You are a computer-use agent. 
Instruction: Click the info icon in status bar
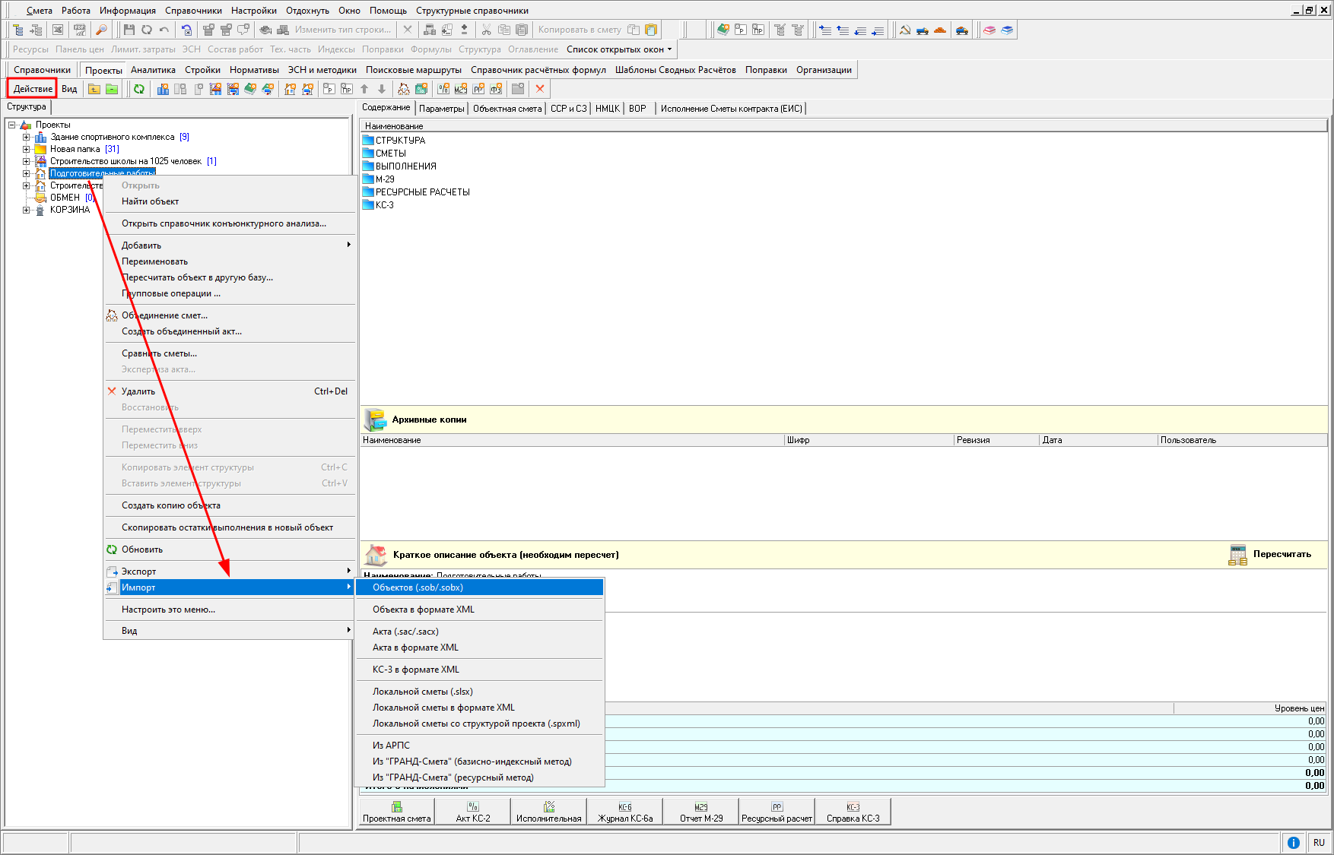coord(1293,842)
